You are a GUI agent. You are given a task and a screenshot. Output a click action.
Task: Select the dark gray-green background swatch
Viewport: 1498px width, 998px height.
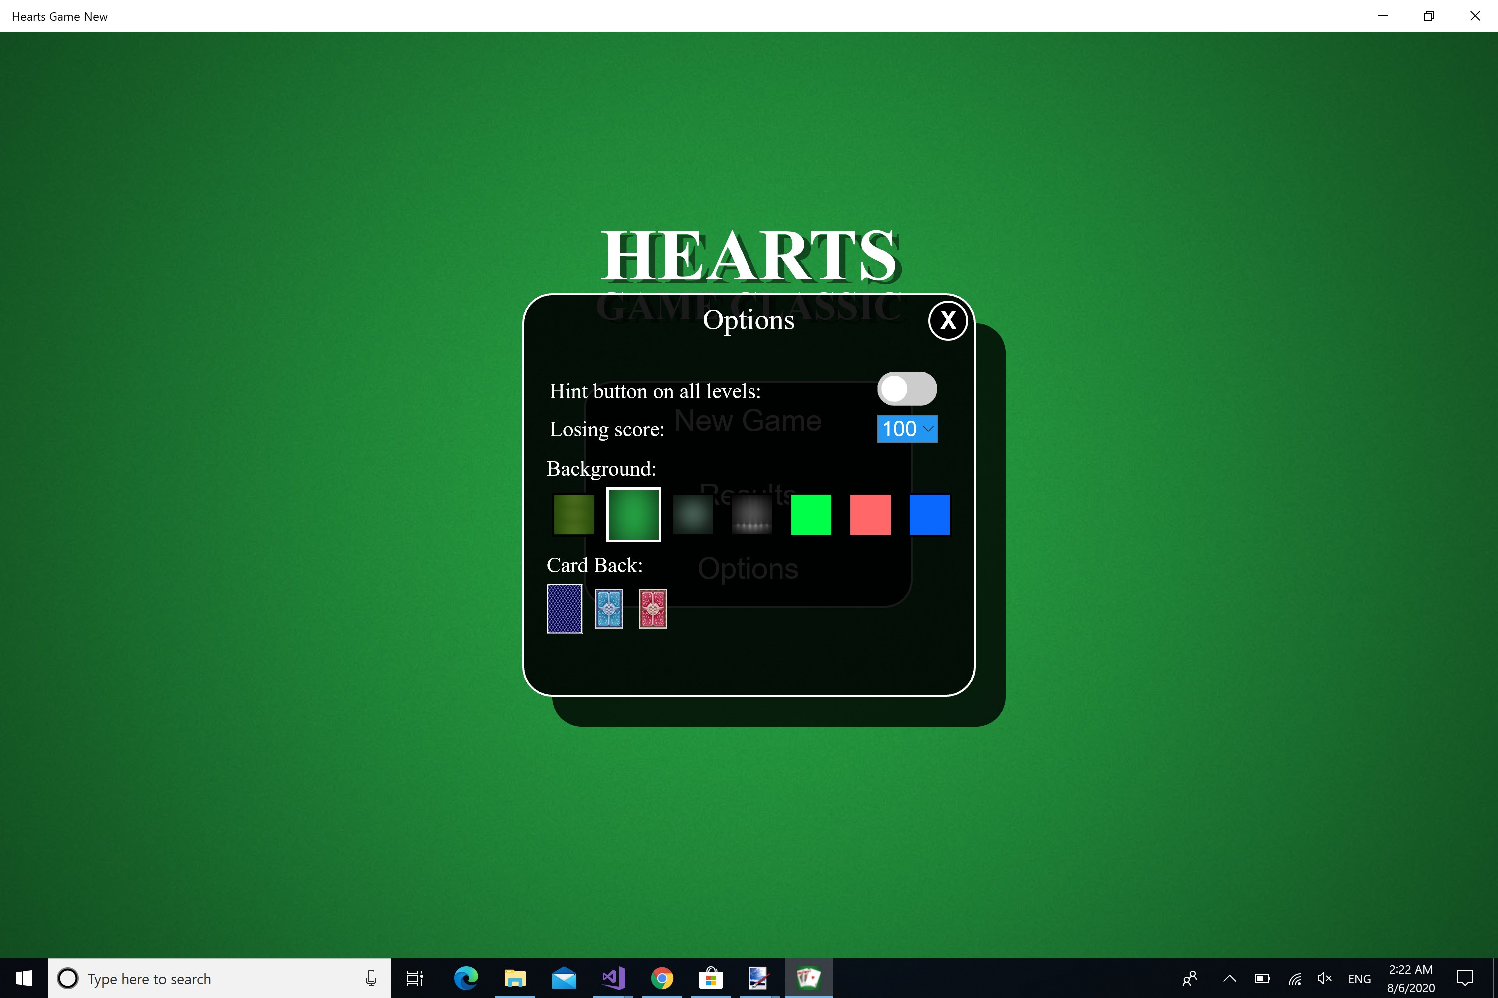(x=692, y=514)
